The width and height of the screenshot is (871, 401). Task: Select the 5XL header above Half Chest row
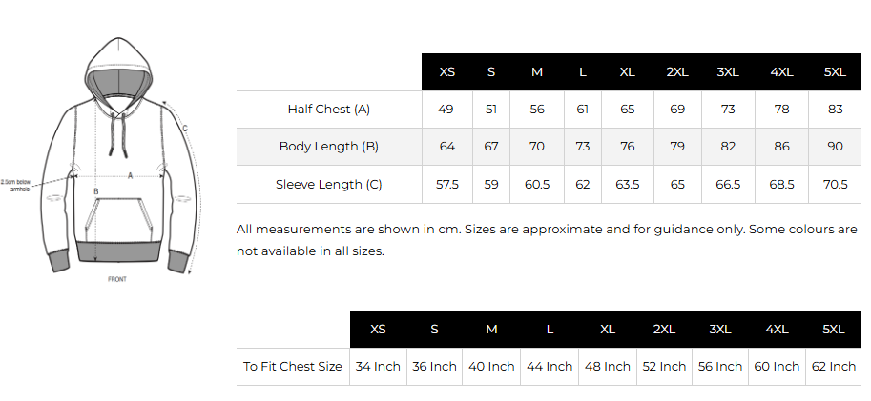pyautogui.click(x=835, y=71)
